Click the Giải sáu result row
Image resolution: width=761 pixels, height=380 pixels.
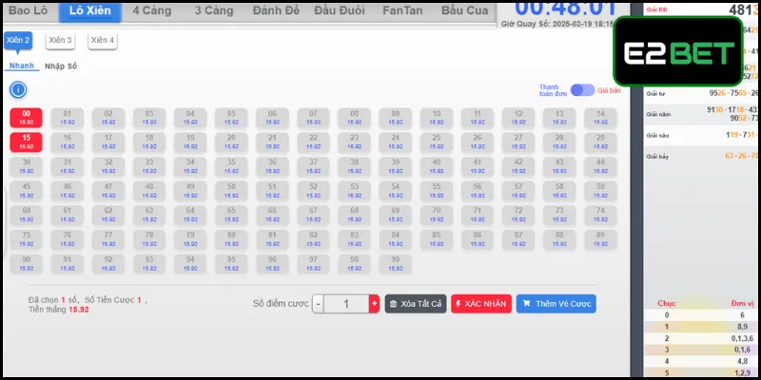[702, 135]
